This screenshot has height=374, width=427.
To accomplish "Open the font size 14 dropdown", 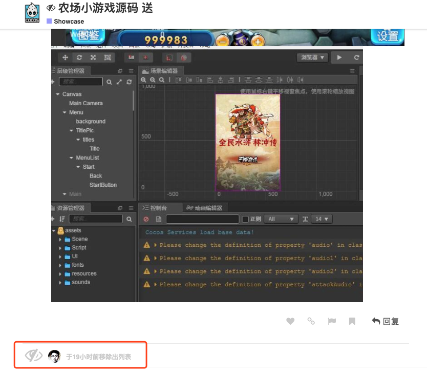I will point(322,219).
